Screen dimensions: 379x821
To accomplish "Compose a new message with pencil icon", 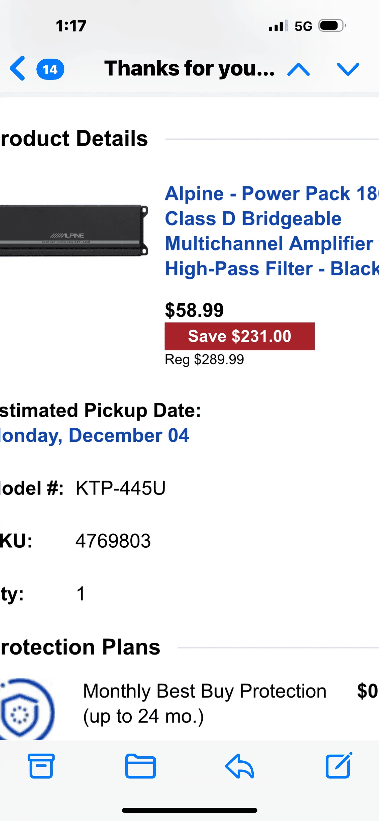I will [x=339, y=765].
